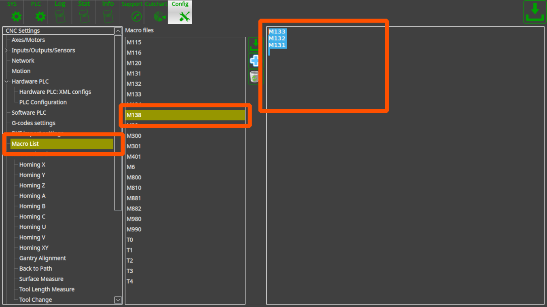Click the large save button top right
This screenshot has height=307, width=547.
[x=534, y=12]
